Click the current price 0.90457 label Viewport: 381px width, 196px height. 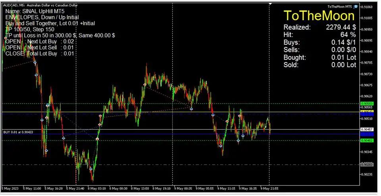pyautogui.click(x=367, y=129)
